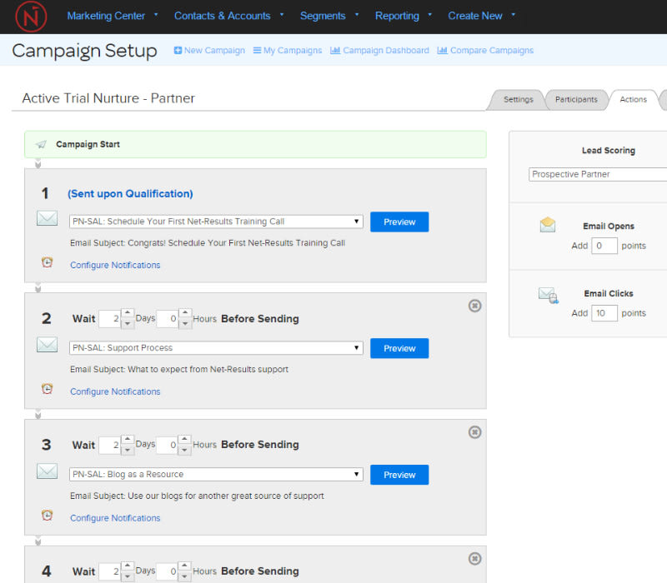Screen dimensions: 667x583
Task: Open the PN-SAL: Blog as a Resource dropdown
Action: [x=216, y=474]
